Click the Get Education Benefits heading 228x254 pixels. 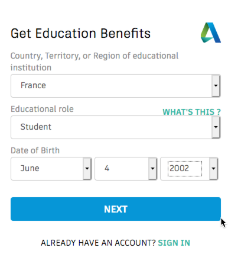click(x=80, y=33)
